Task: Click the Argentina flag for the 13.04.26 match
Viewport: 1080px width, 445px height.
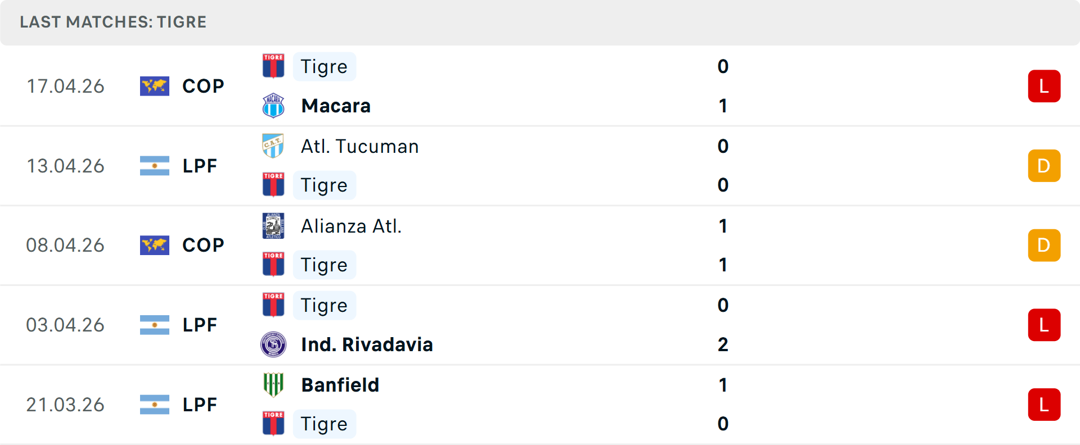Action: [x=155, y=166]
